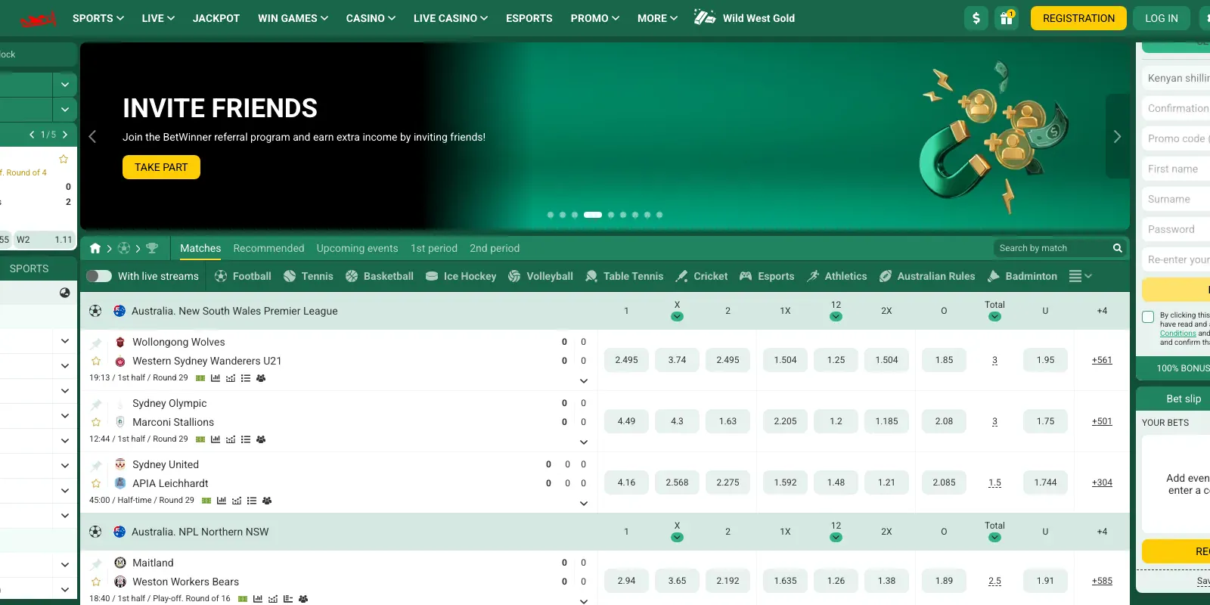Open statistics bar chart for Wollongong Wolves match
Screen dimensions: 1210x605
tap(216, 378)
